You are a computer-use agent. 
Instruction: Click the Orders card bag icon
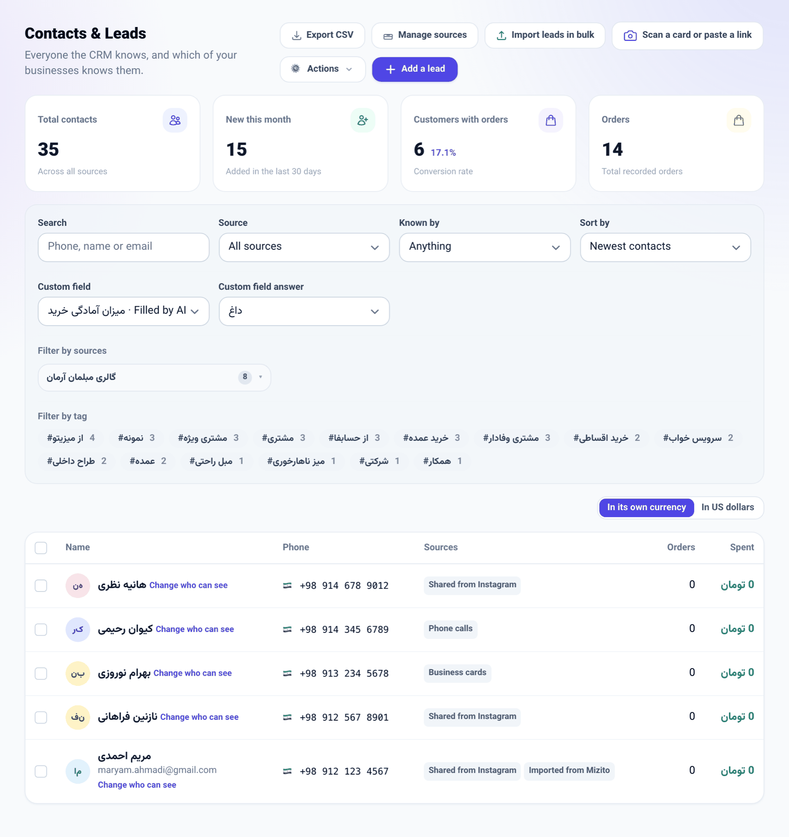(x=739, y=120)
